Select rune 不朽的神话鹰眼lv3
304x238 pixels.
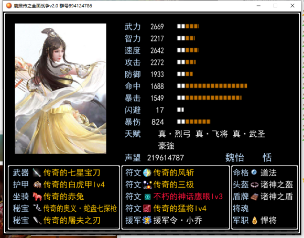click(x=188, y=197)
